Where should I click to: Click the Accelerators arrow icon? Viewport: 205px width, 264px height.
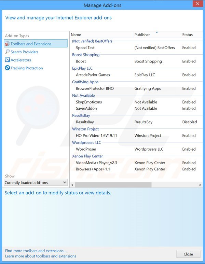(7, 60)
